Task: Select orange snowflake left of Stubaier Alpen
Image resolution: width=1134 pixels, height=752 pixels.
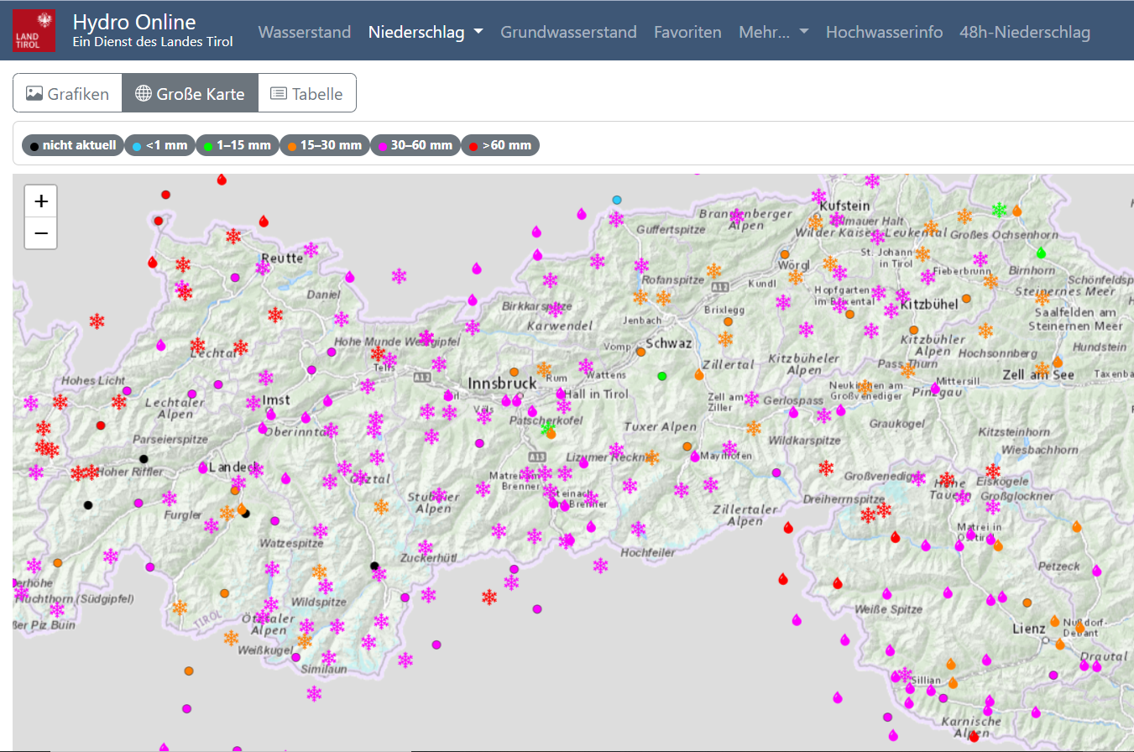Action: pyautogui.click(x=381, y=507)
